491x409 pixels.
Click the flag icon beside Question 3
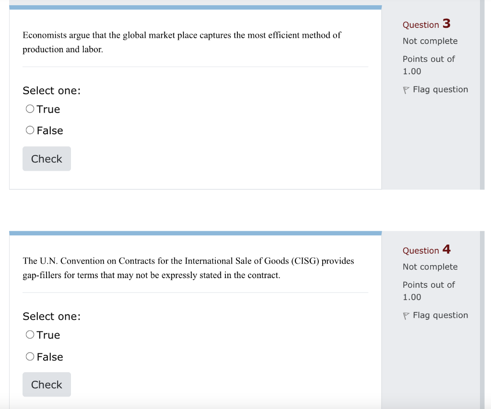(406, 89)
